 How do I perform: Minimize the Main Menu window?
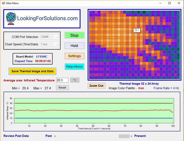coord(160,3)
